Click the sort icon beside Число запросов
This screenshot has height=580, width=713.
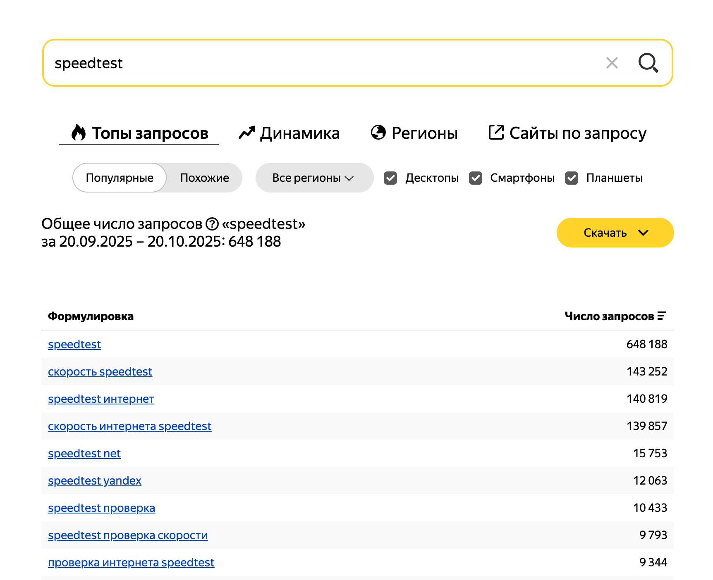(662, 316)
